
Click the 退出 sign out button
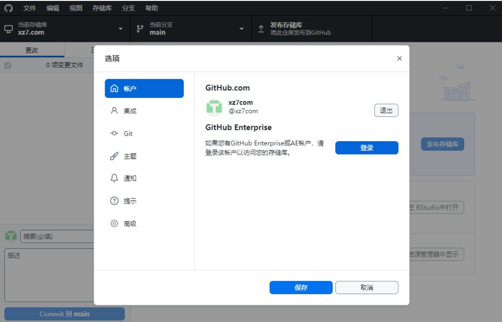(386, 111)
